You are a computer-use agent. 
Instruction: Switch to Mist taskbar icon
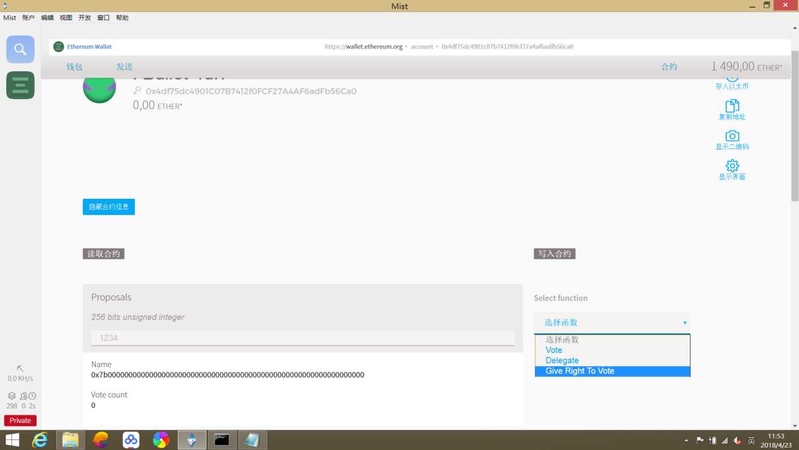coord(192,440)
